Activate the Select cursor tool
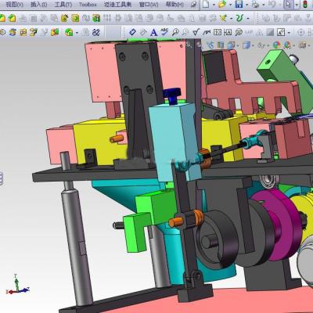Viewport: 313px width, 313px height. tap(289, 4)
